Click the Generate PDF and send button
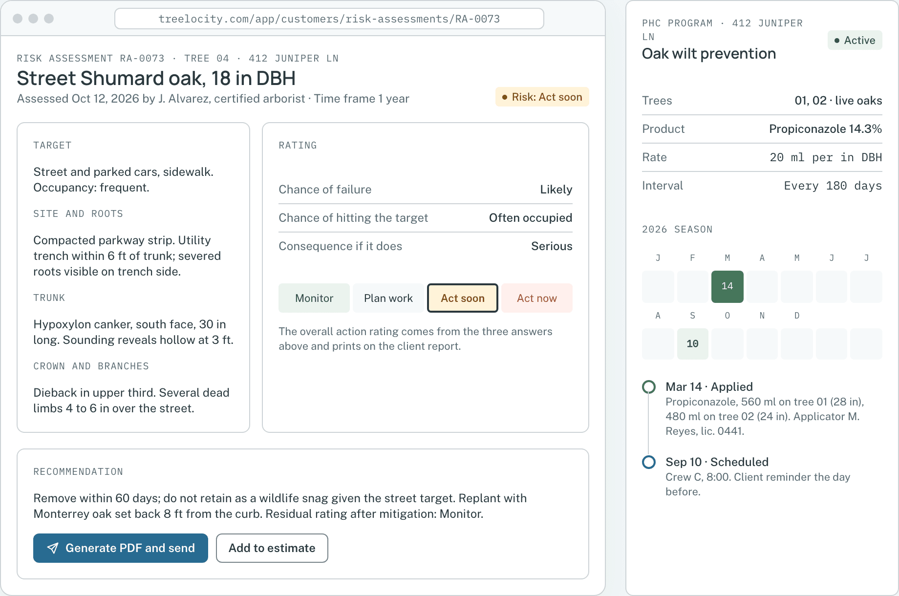This screenshot has width=899, height=596. (121, 548)
